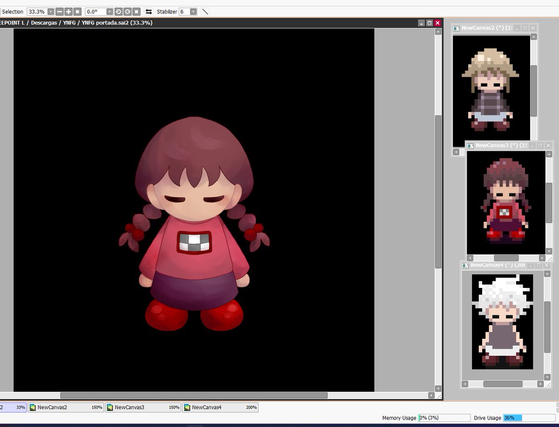Maximize the NewCanvas3 window

(x=539, y=146)
